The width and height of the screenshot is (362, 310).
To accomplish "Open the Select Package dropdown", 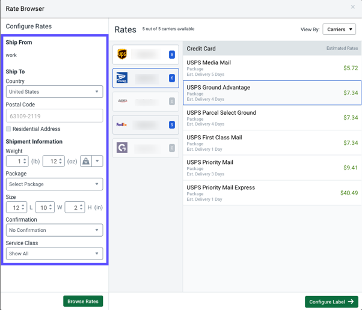I will 55,184.
